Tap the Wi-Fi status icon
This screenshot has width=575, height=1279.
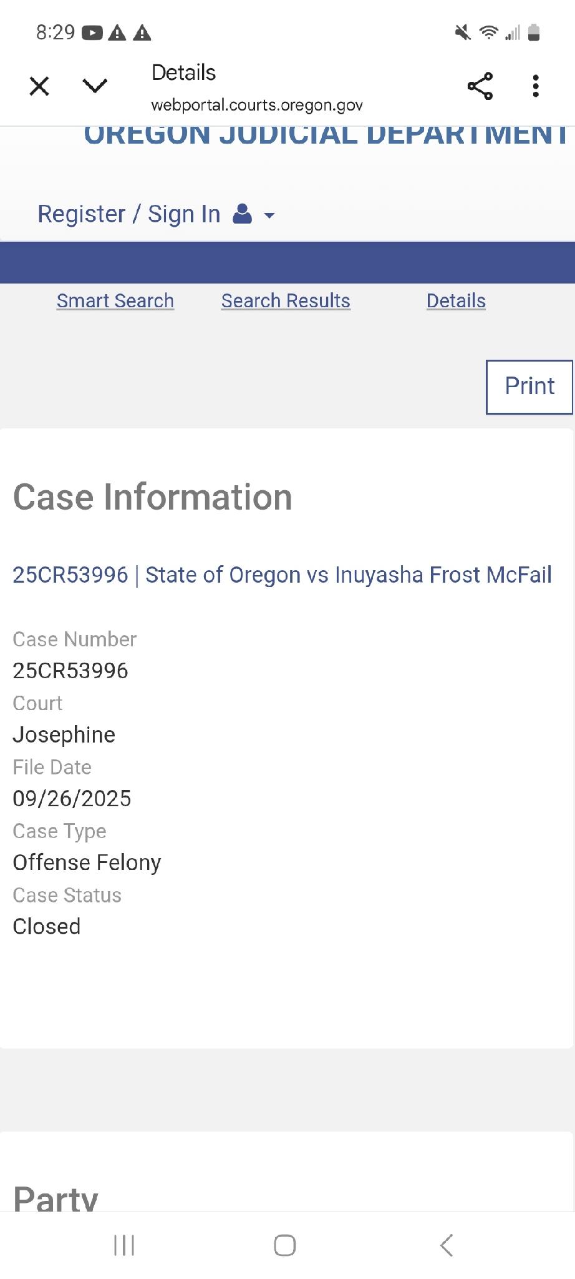click(x=488, y=32)
